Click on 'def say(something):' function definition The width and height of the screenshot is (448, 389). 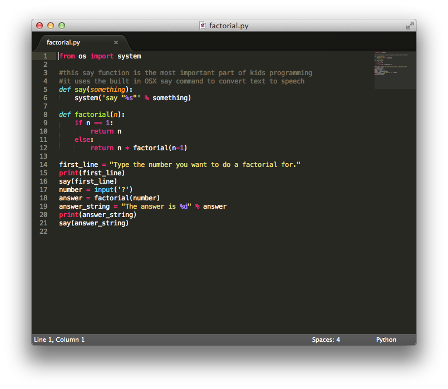[x=96, y=90]
